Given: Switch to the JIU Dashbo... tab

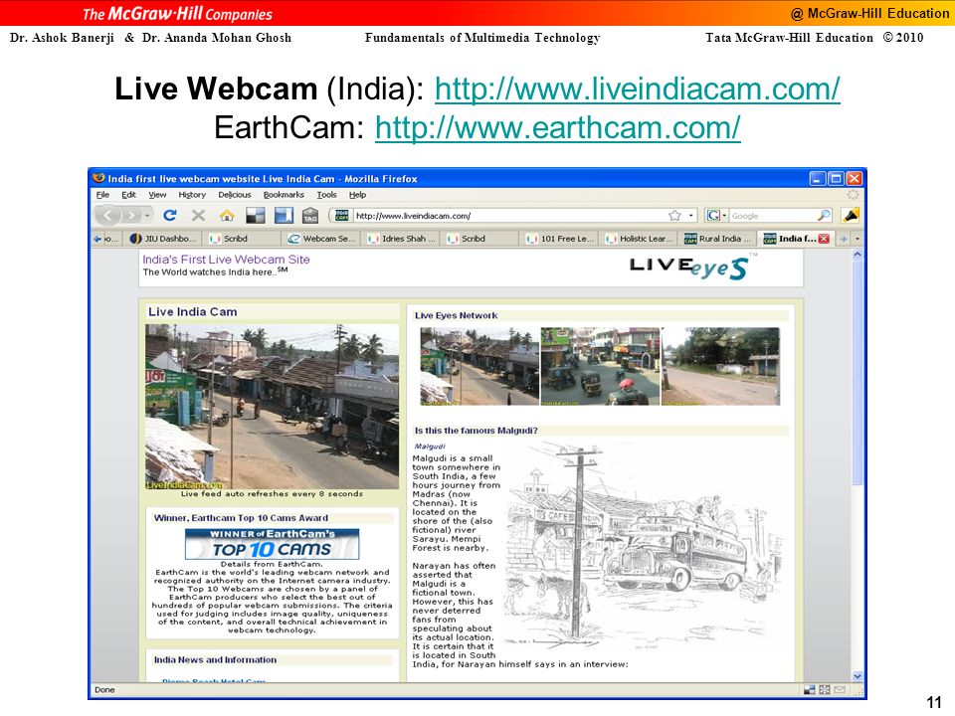Looking at the screenshot, I should coord(163,239).
